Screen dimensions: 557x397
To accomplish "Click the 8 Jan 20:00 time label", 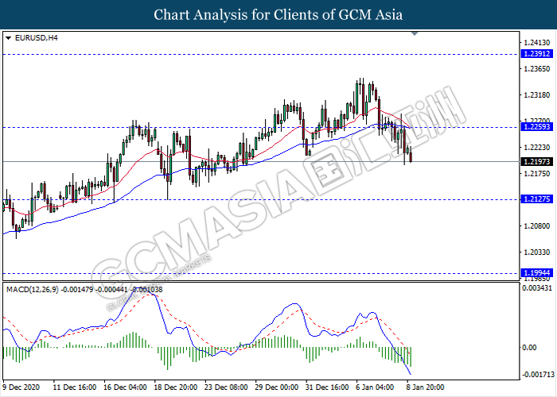I will click(427, 387).
